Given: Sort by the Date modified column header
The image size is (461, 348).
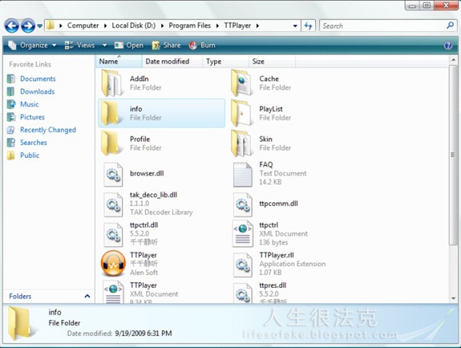Looking at the screenshot, I should coord(172,62).
